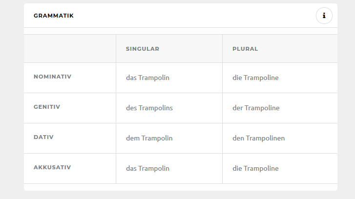Click the GRAMMATIK section heading
The width and height of the screenshot is (355, 199).
(x=54, y=16)
